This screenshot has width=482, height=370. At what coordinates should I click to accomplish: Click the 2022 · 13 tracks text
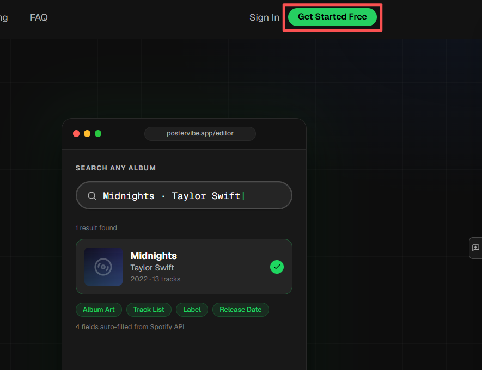click(155, 279)
